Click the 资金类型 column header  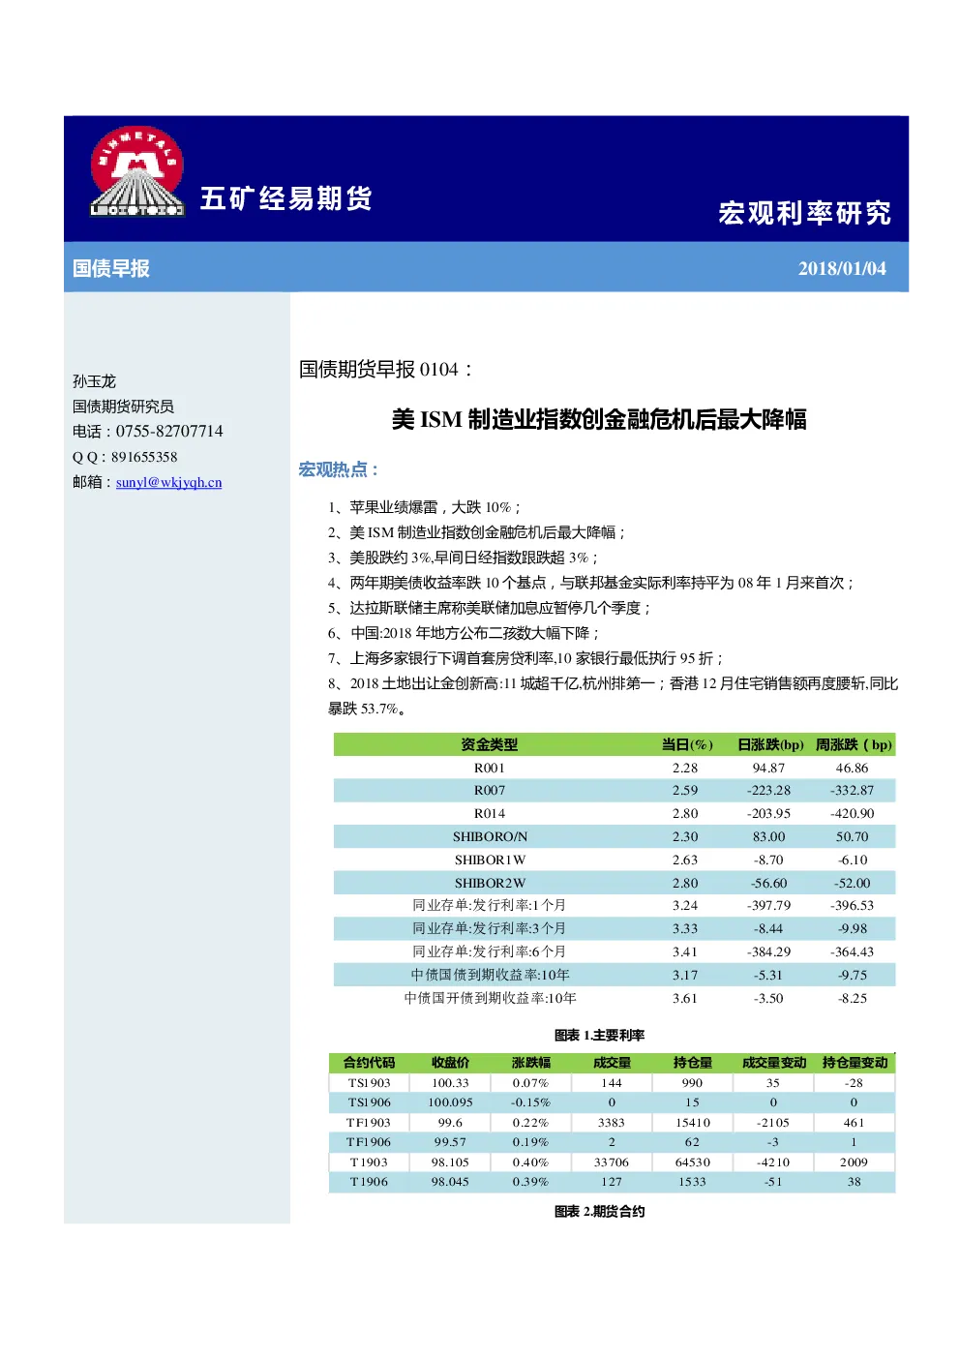[x=489, y=744]
